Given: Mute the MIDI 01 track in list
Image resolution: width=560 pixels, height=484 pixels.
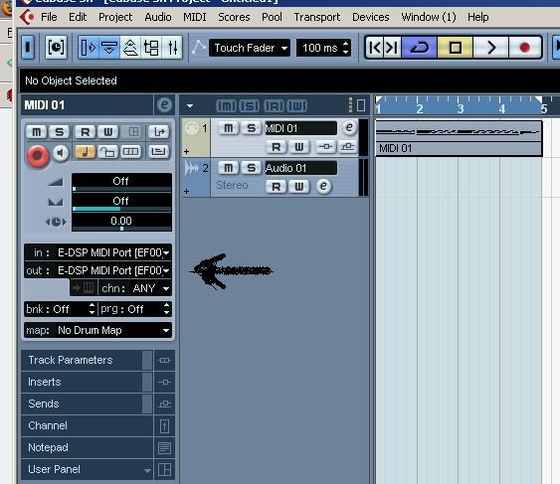Looking at the screenshot, I should point(228,128).
